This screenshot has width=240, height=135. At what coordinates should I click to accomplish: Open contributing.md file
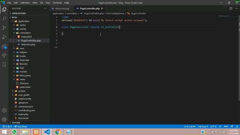[x=26, y=111]
